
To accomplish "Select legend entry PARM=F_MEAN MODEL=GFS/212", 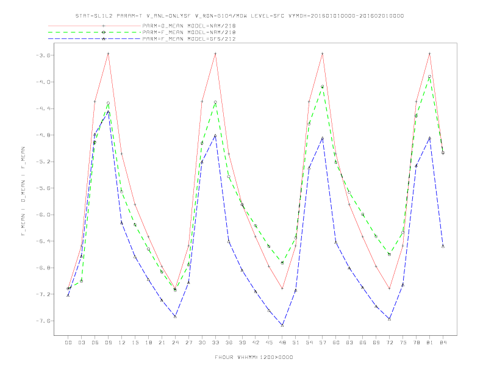I will coord(189,39).
